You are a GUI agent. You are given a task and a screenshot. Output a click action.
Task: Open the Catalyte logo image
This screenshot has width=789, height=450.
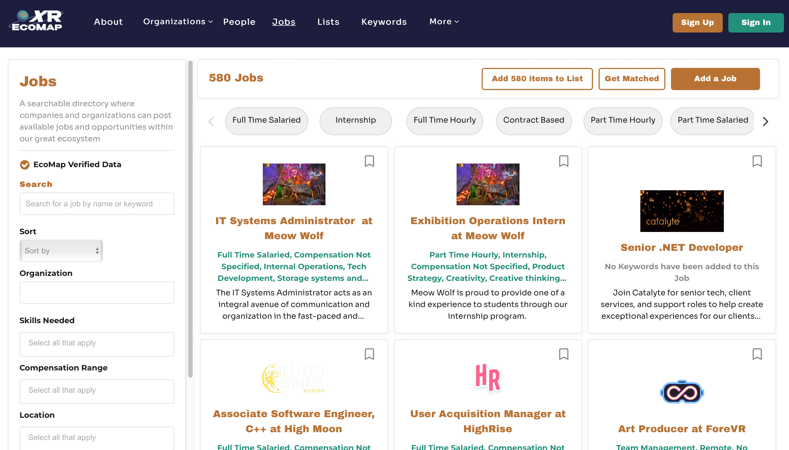click(682, 211)
